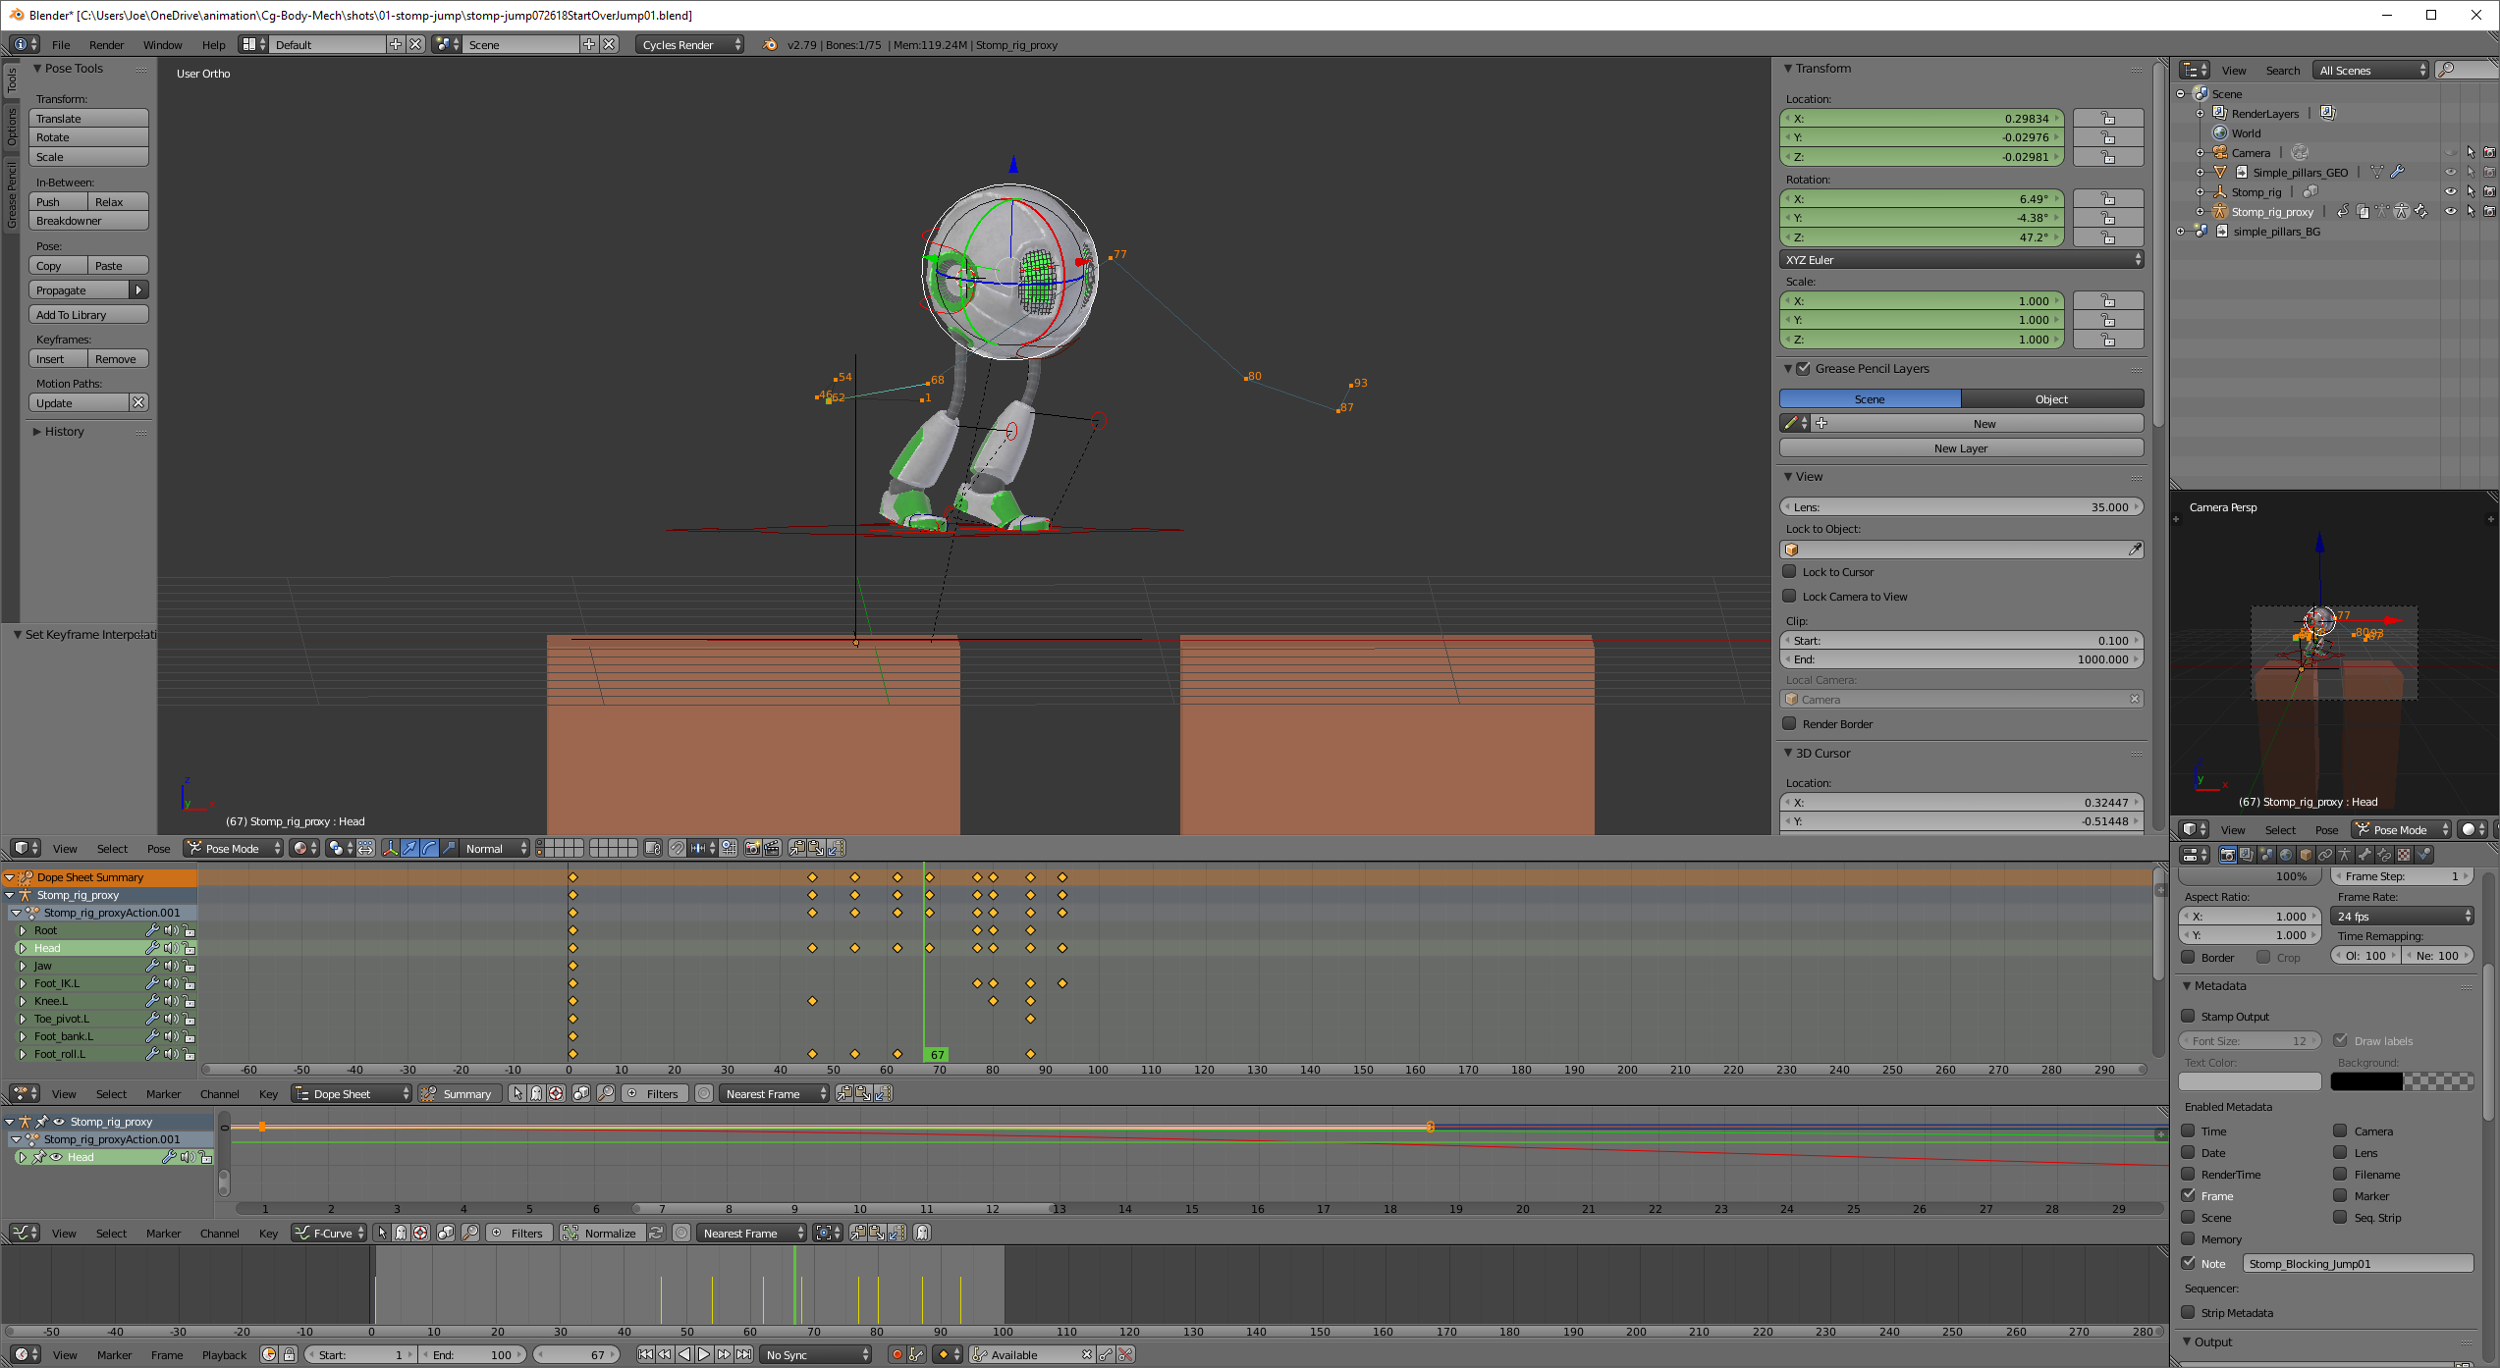Open the Cycles Render engine dropdown
The image size is (2500, 1368).
point(690,45)
